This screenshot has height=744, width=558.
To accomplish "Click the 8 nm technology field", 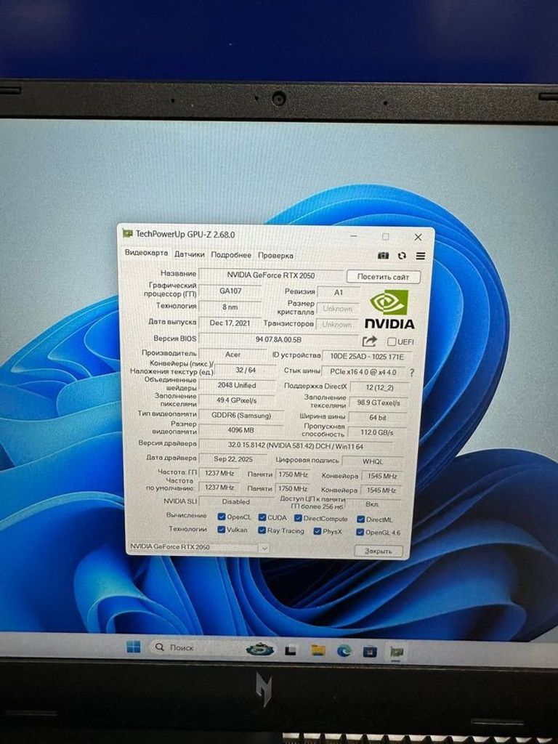I will tap(230, 307).
